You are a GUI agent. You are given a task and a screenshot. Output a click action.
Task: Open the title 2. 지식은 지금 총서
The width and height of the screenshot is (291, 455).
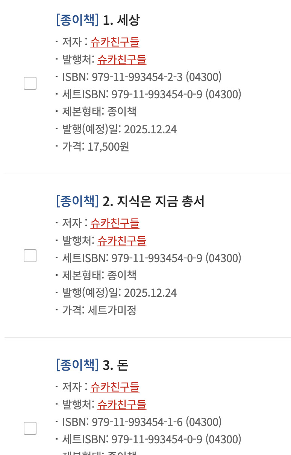(153, 202)
